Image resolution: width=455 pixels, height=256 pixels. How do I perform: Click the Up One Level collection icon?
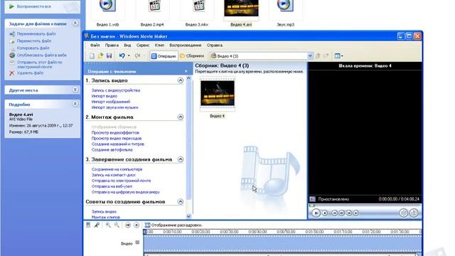[x=318, y=55]
